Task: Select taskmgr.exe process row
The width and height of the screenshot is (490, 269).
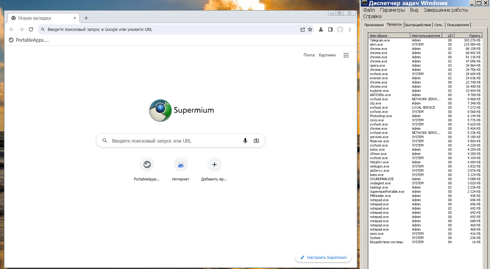Action: pyautogui.click(x=425, y=187)
